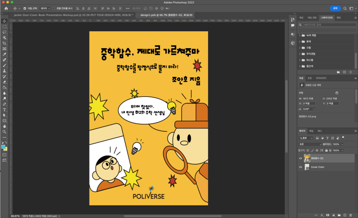Viewport: 358px width, 218px height.
Task: Click the reset transform arrow in Properties
Action: tap(336, 93)
